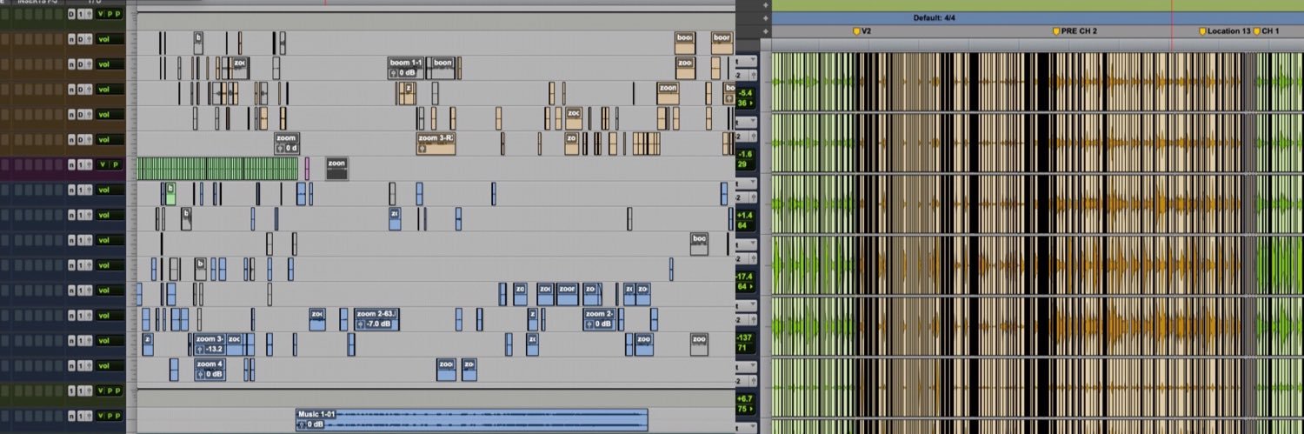1304x434 pixels.
Task: Jump to the V2 marker
Action: 855,31
